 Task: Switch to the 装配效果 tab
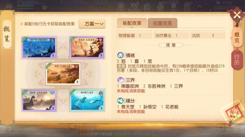[132, 23]
